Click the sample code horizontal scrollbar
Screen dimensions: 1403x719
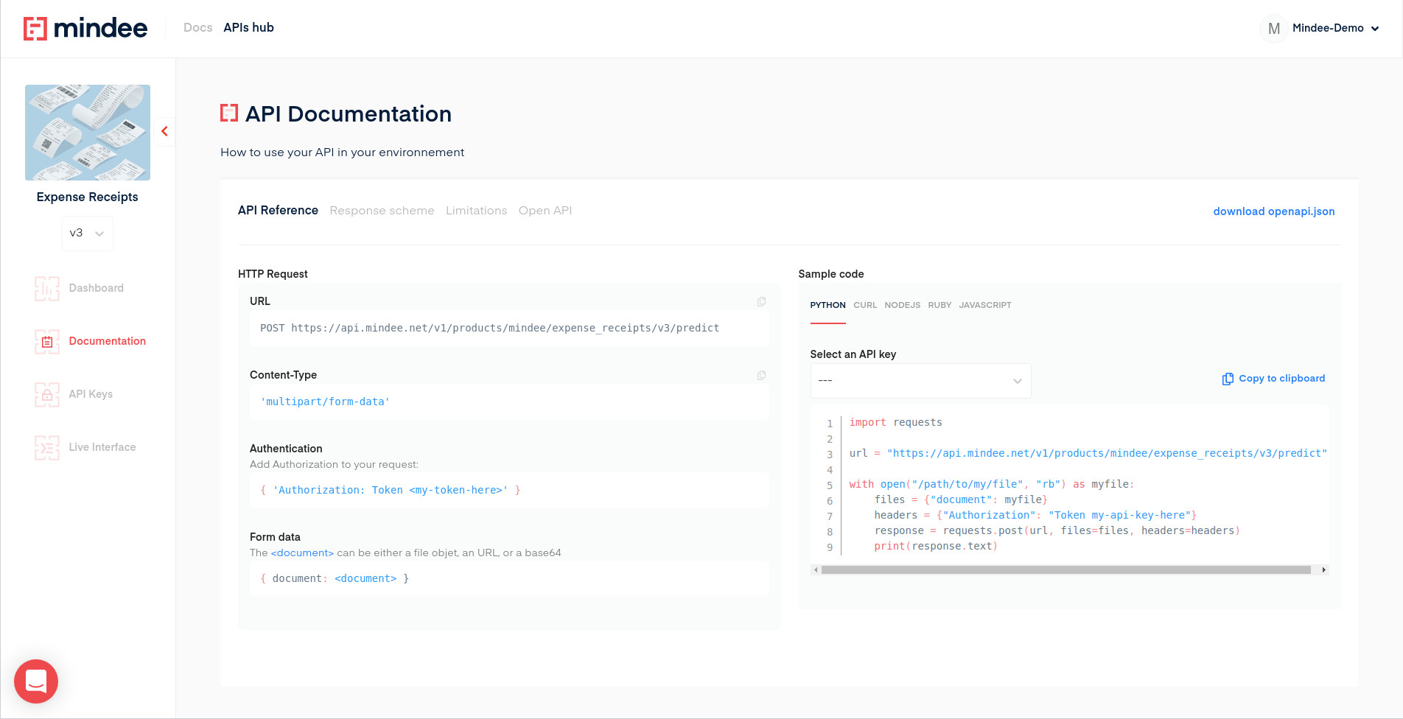point(1066,570)
